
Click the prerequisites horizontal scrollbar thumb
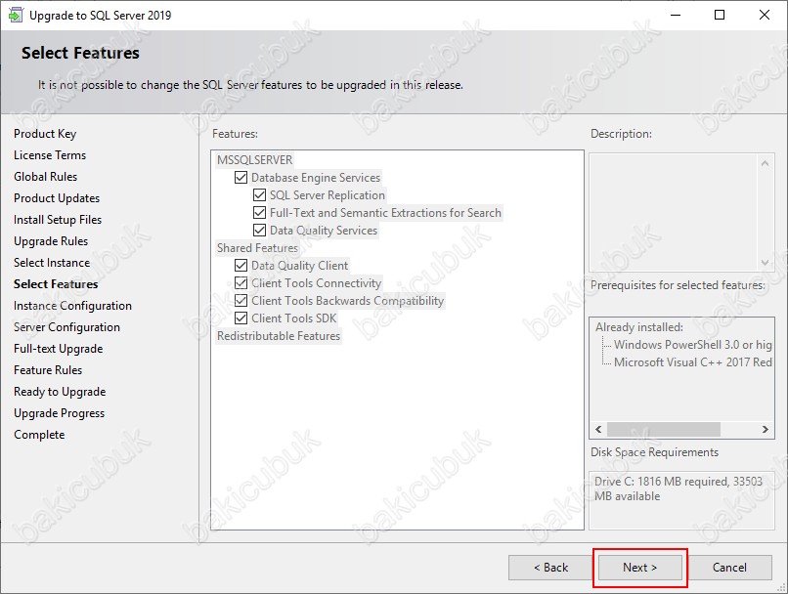664,429
